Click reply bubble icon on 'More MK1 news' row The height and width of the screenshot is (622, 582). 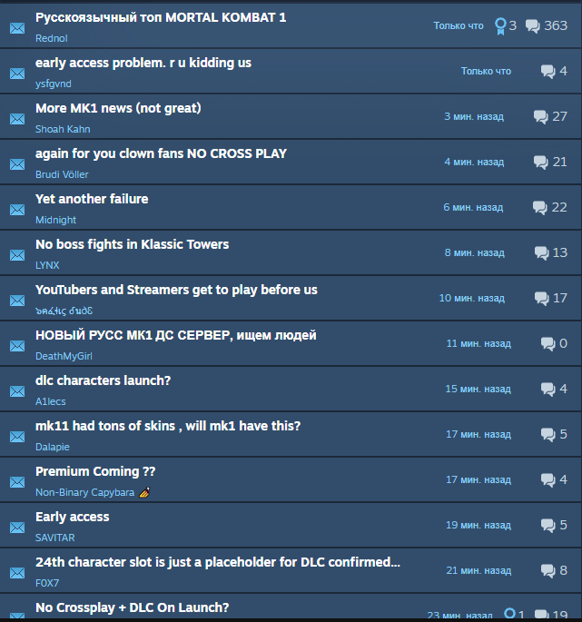[540, 116]
